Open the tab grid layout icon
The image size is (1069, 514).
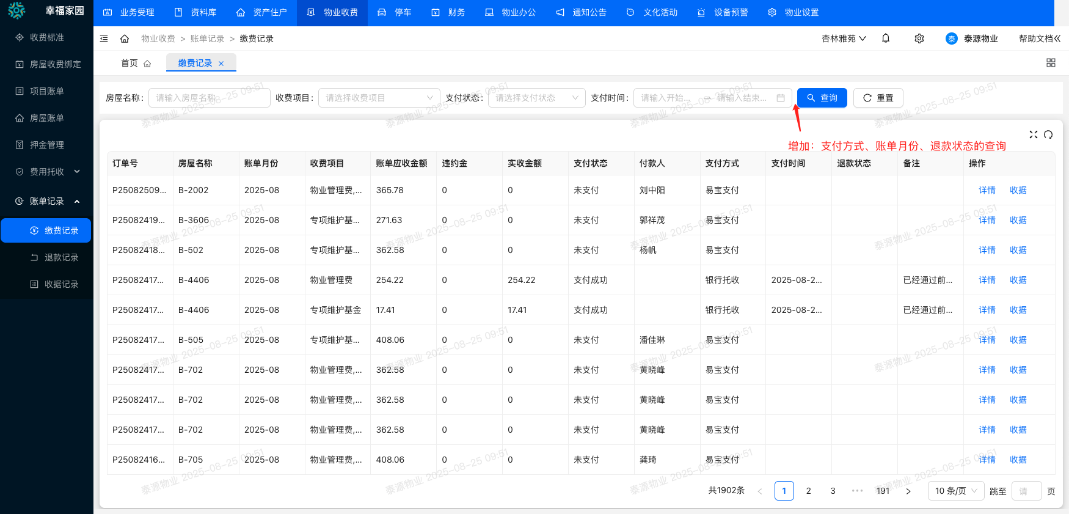click(1051, 63)
